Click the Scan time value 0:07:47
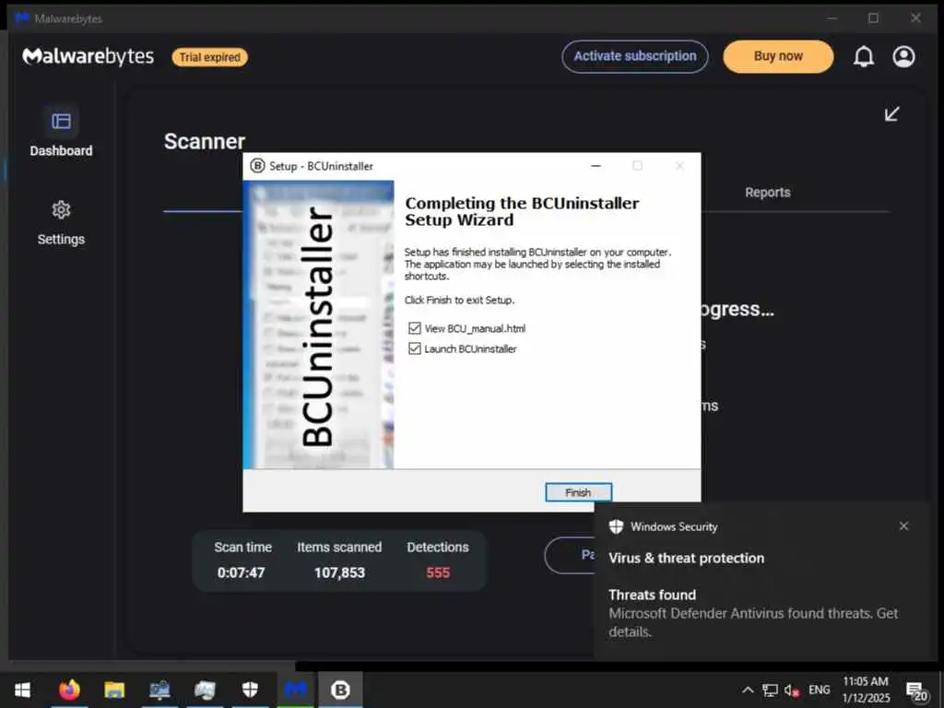The width and height of the screenshot is (944, 708). tap(241, 573)
